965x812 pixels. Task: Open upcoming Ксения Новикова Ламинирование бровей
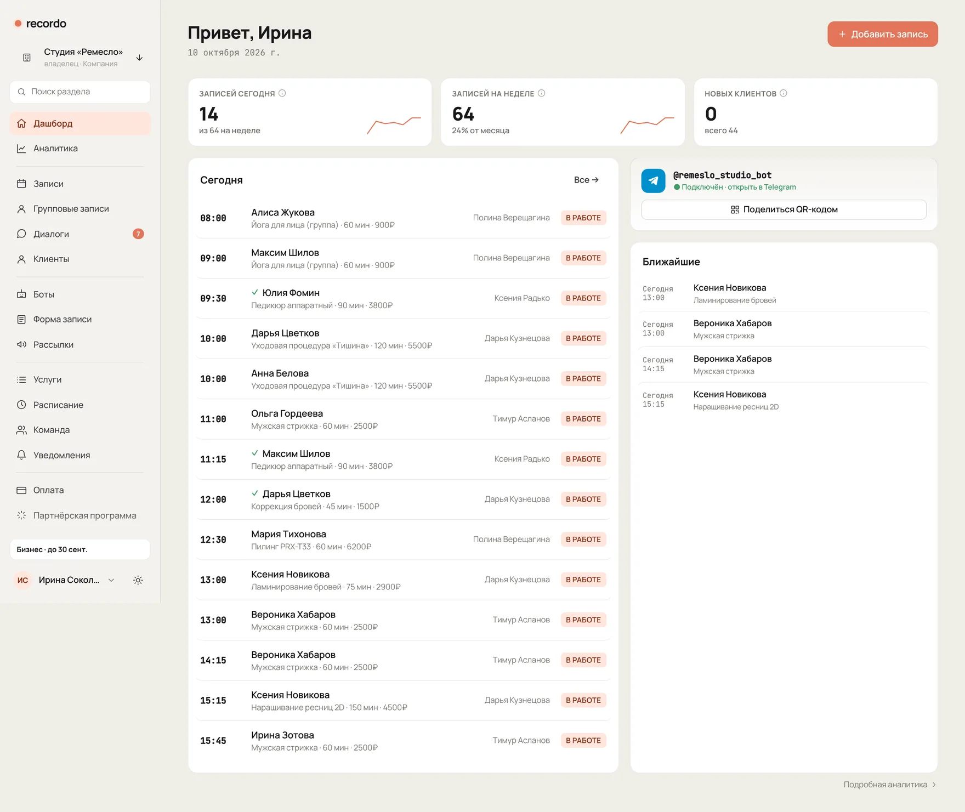pos(784,293)
